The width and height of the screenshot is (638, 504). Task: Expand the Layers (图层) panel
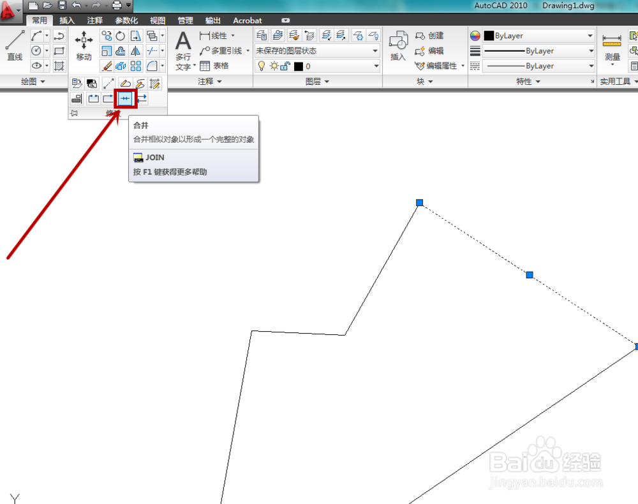coord(317,82)
